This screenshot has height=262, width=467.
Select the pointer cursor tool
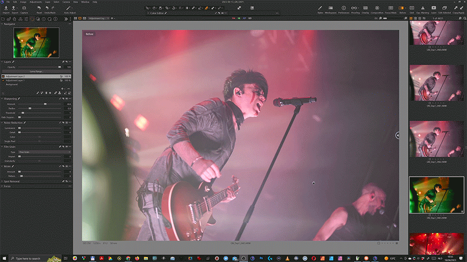pos(147,8)
